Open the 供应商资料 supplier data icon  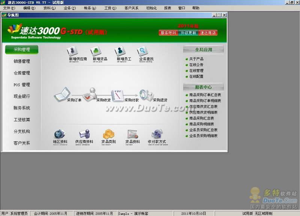point(85,134)
